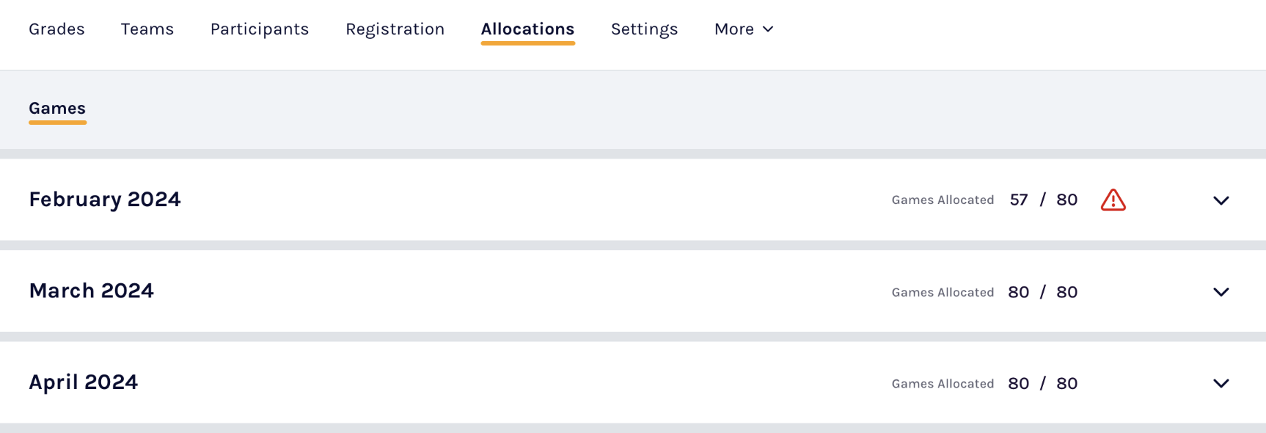Switch to the Grades tab

(x=56, y=29)
